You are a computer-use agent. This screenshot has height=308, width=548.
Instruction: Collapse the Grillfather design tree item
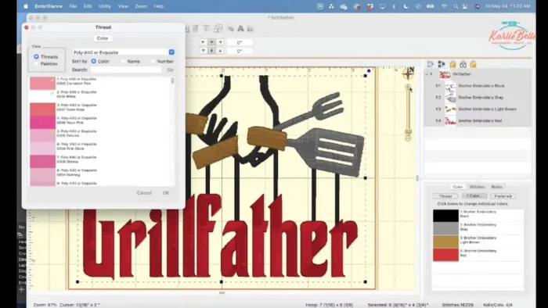[427, 74]
